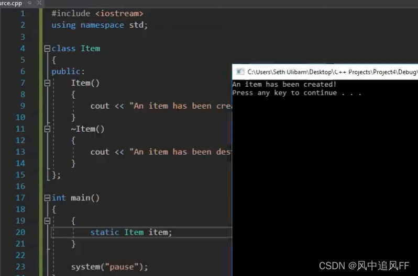This screenshot has width=418, height=276.
Task: Click the '~Item()' destructor name
Action: 87,129
